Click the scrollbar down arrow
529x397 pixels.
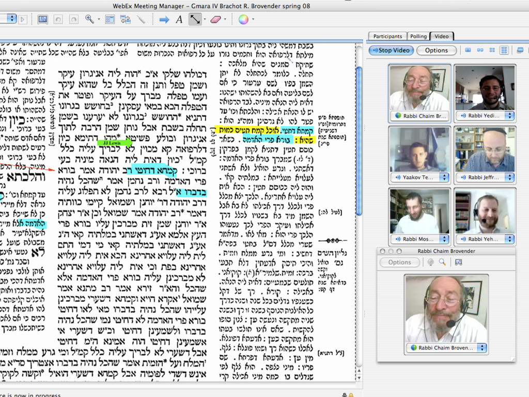[359, 378]
